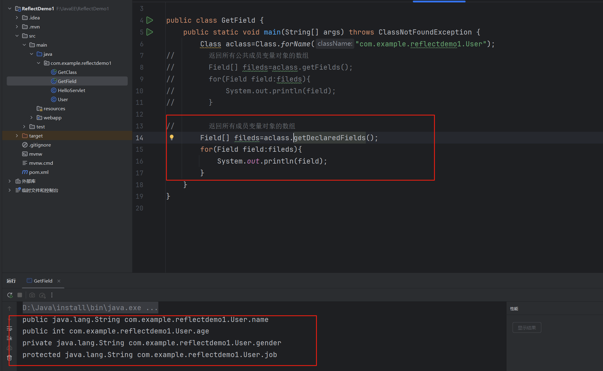Image resolution: width=603 pixels, height=371 pixels.
Task: Open pom.xml in the project tree
Action: (39, 172)
